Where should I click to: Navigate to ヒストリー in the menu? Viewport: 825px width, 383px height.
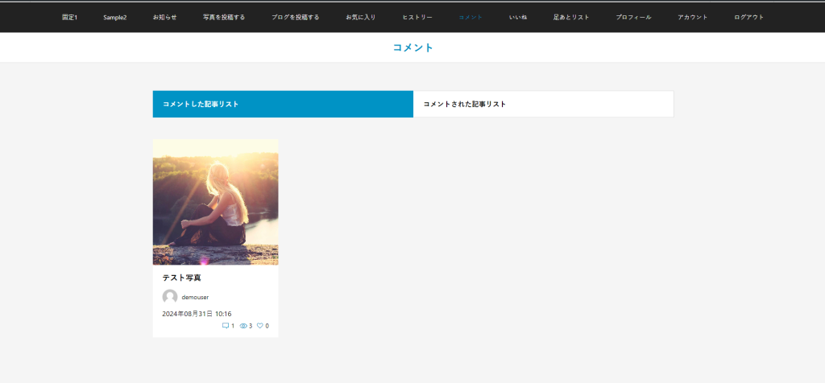[x=417, y=17]
